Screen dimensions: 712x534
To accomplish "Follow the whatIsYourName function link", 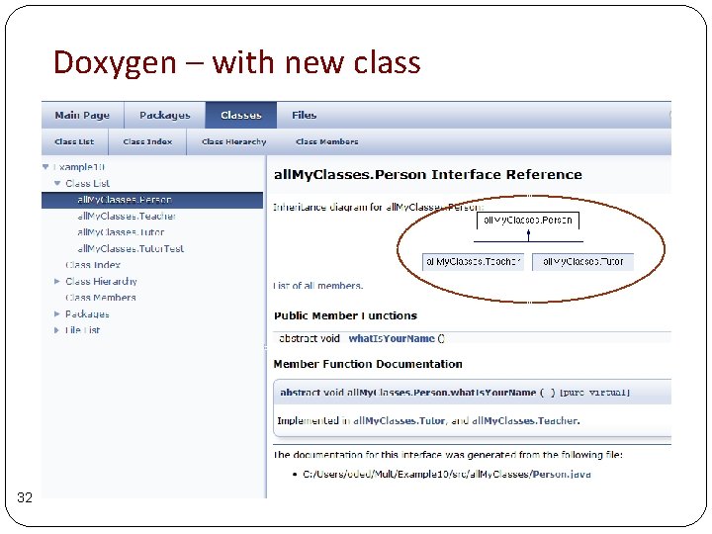I will tap(392, 338).
